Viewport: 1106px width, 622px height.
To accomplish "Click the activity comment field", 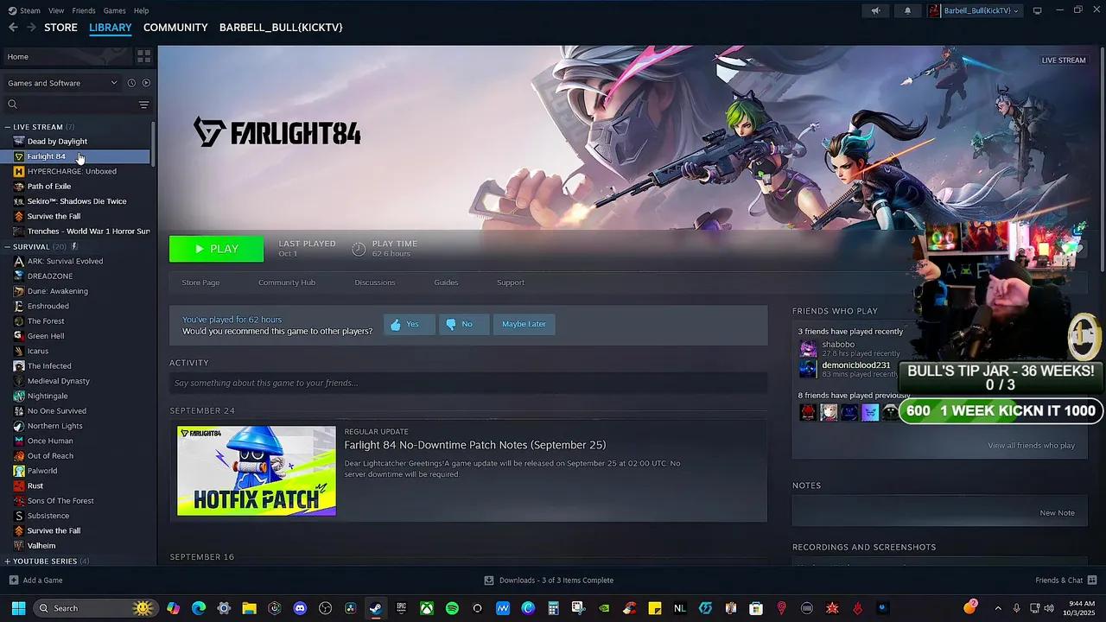I will click(x=468, y=383).
